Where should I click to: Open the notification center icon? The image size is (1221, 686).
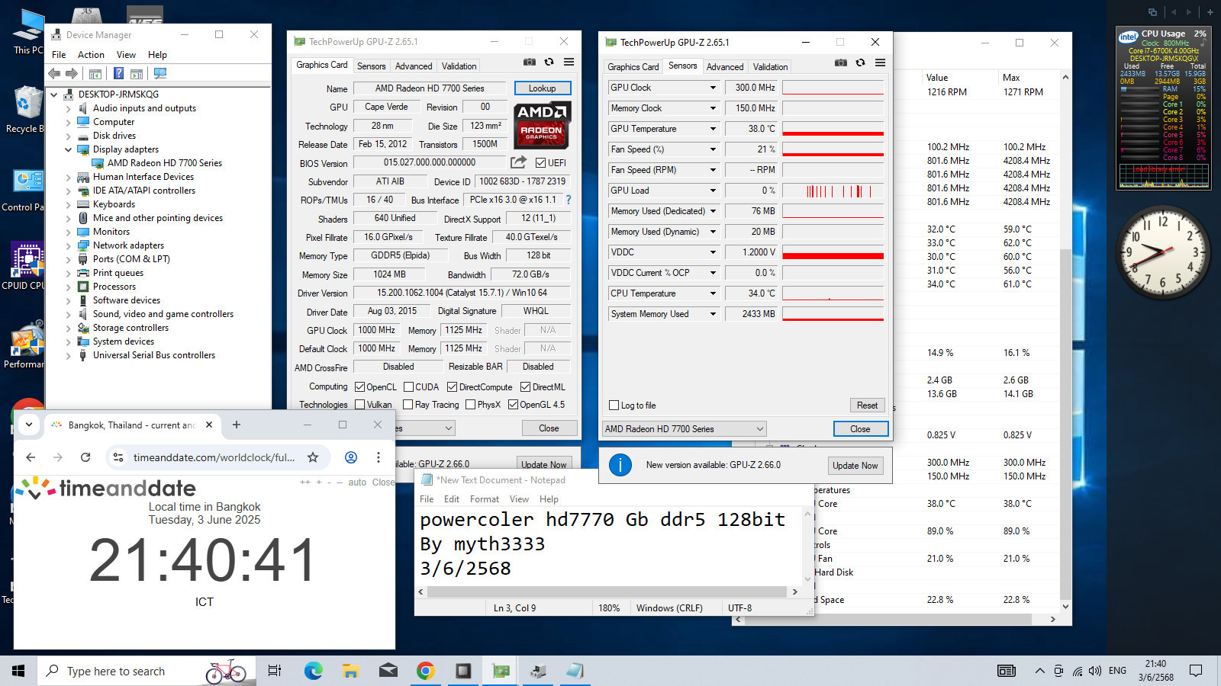(x=1196, y=671)
